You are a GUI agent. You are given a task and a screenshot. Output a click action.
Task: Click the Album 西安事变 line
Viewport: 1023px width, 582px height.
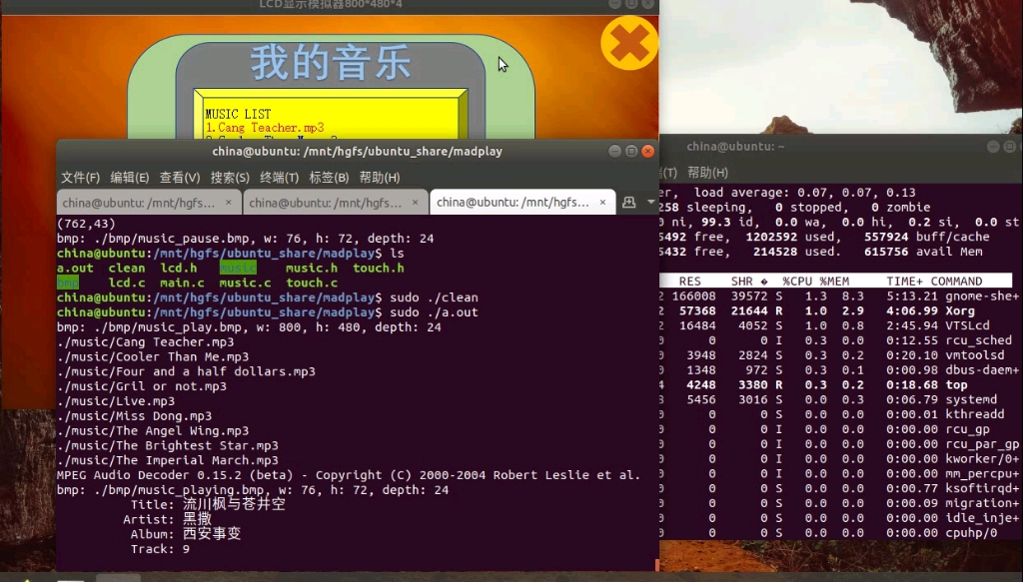point(185,534)
